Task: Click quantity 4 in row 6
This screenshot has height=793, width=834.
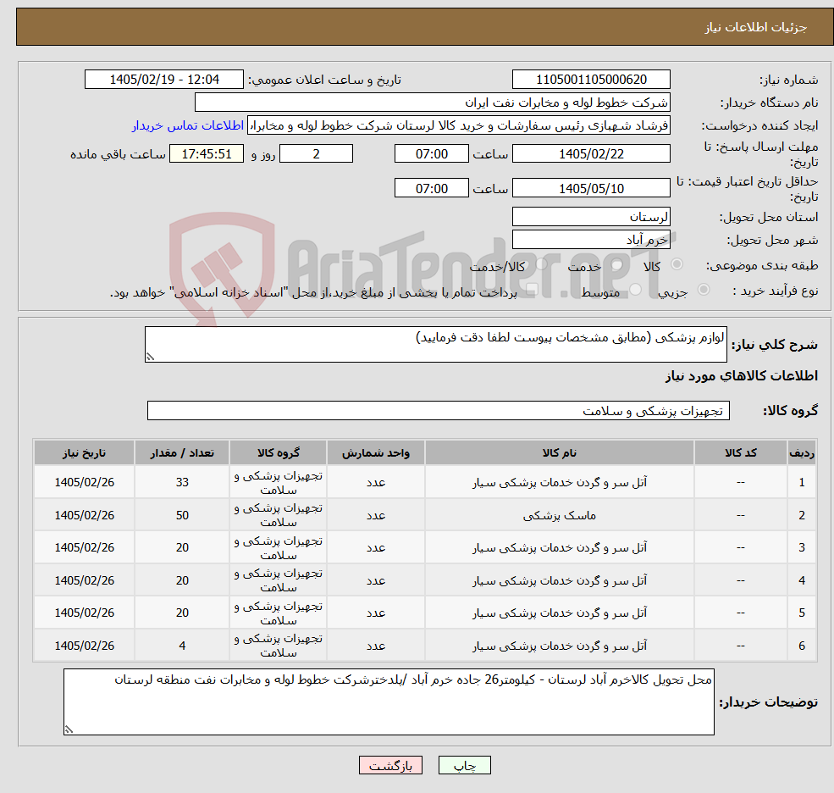Action: [182, 646]
